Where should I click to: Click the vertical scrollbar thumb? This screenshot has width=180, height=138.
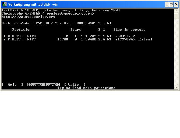(x=176, y=16)
